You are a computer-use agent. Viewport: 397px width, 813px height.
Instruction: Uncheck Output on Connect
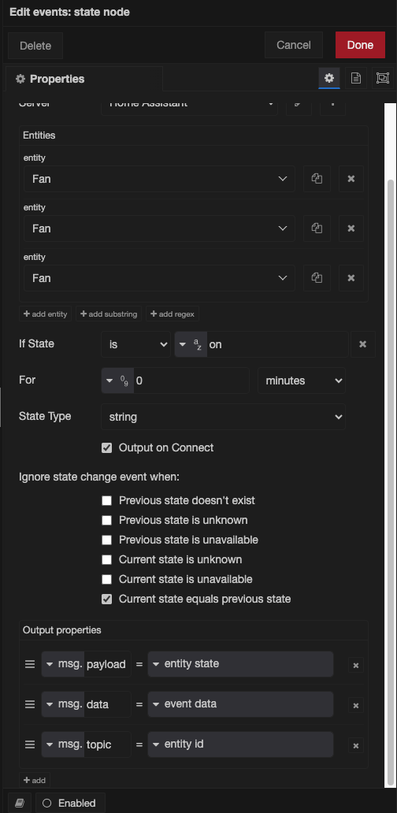point(107,448)
